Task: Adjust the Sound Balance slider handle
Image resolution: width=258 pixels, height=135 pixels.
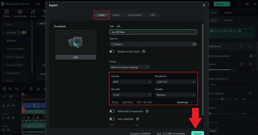Action: point(222,99)
